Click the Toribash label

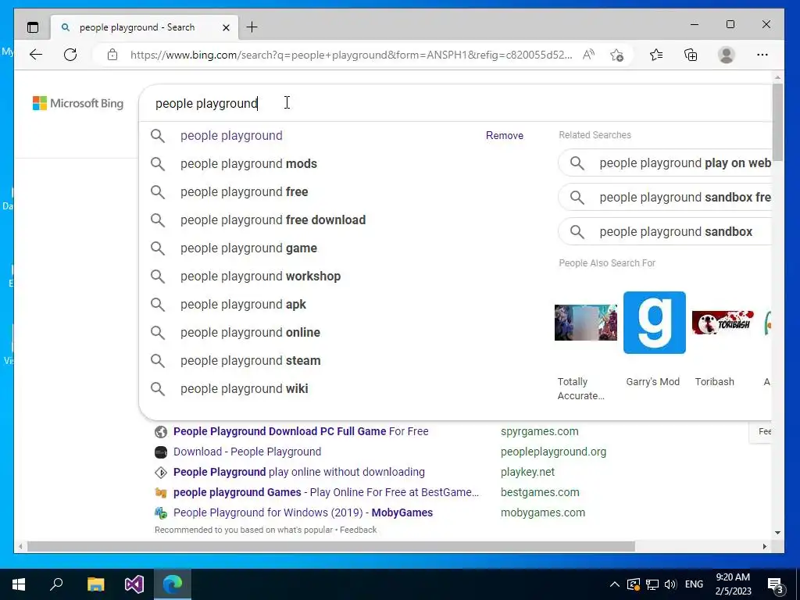(x=714, y=381)
